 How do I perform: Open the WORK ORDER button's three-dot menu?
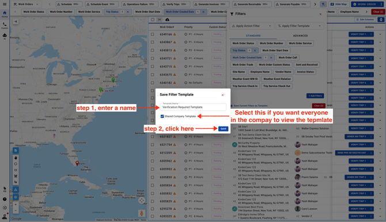[x=381, y=4]
